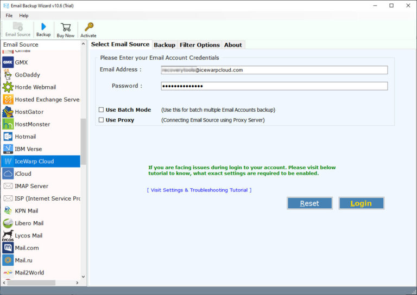Select the GoDaddy source icon

8,75
